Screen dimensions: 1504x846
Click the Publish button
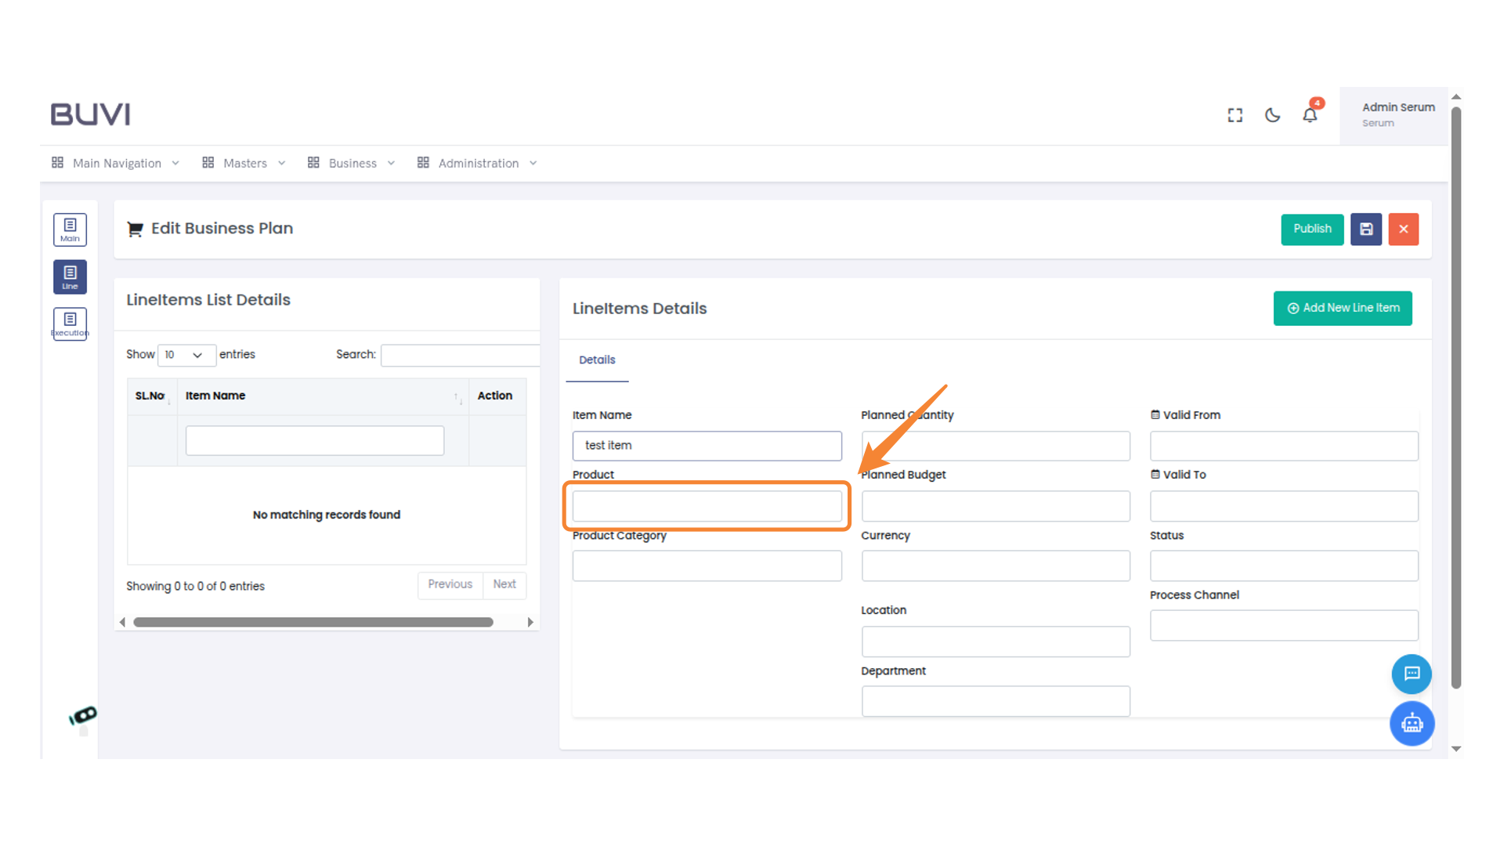coord(1312,230)
